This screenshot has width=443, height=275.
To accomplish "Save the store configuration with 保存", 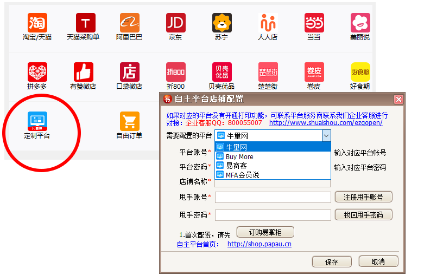I will click(x=332, y=262).
